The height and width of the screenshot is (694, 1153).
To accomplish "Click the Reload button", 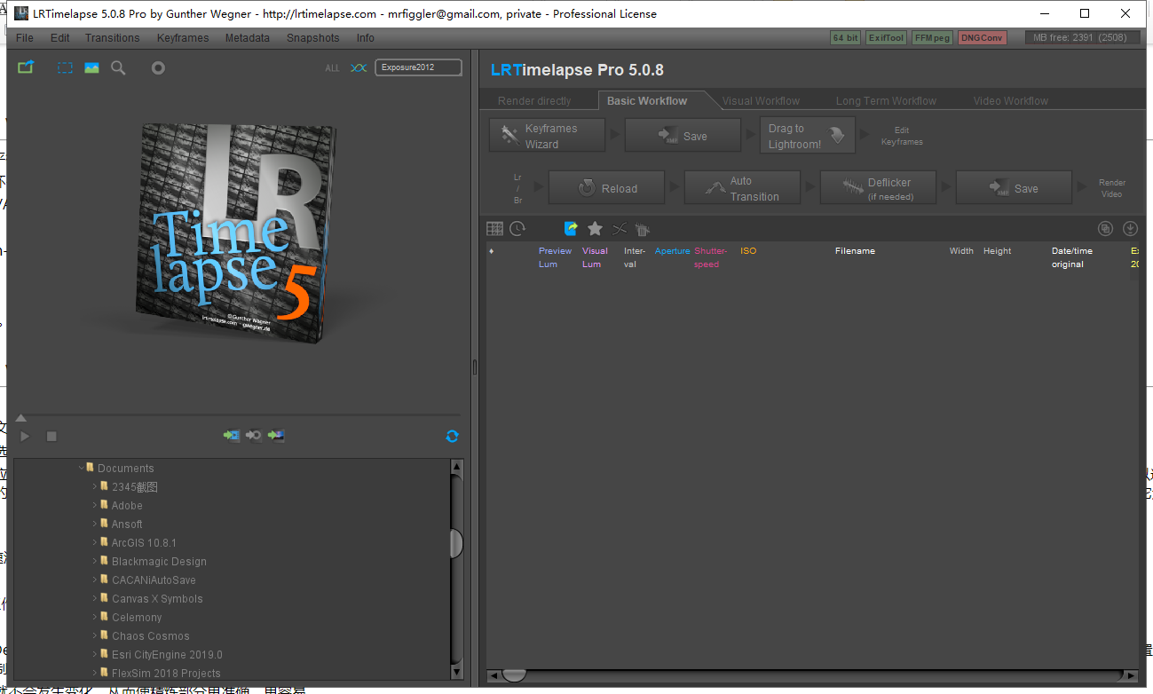I will (607, 188).
